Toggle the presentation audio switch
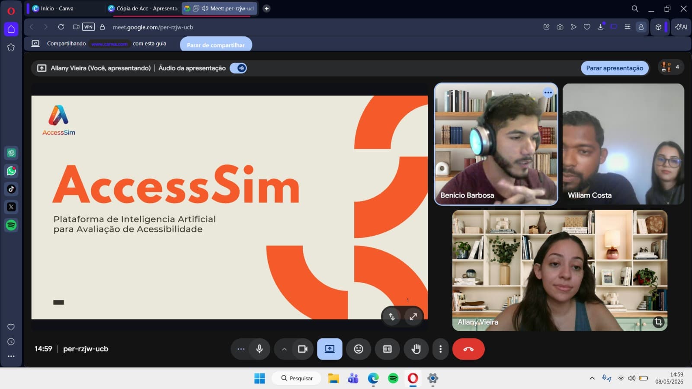 (x=238, y=68)
